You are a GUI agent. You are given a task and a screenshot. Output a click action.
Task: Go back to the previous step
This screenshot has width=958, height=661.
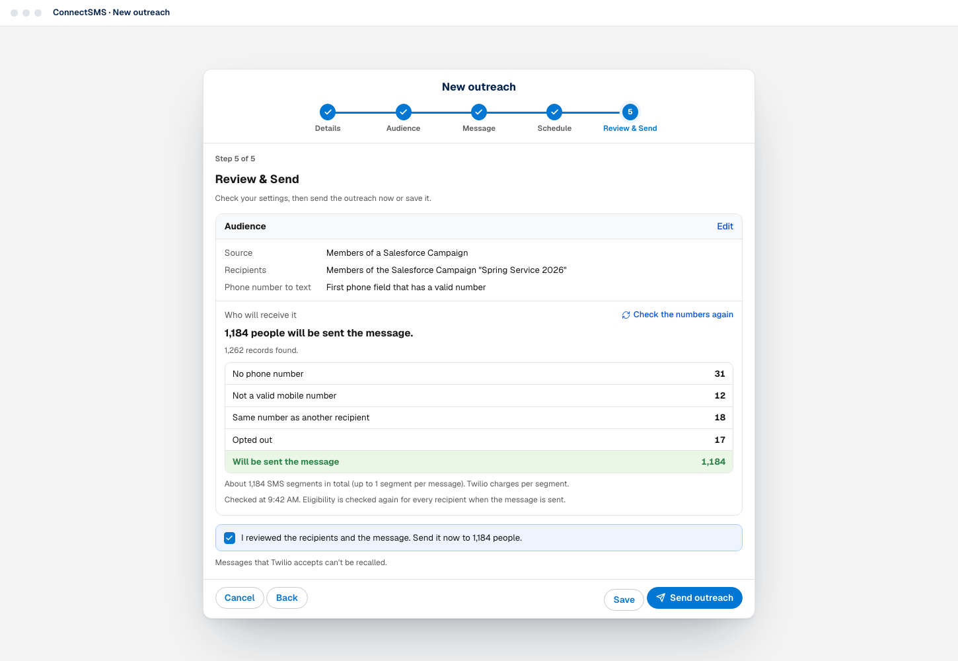[x=287, y=598]
